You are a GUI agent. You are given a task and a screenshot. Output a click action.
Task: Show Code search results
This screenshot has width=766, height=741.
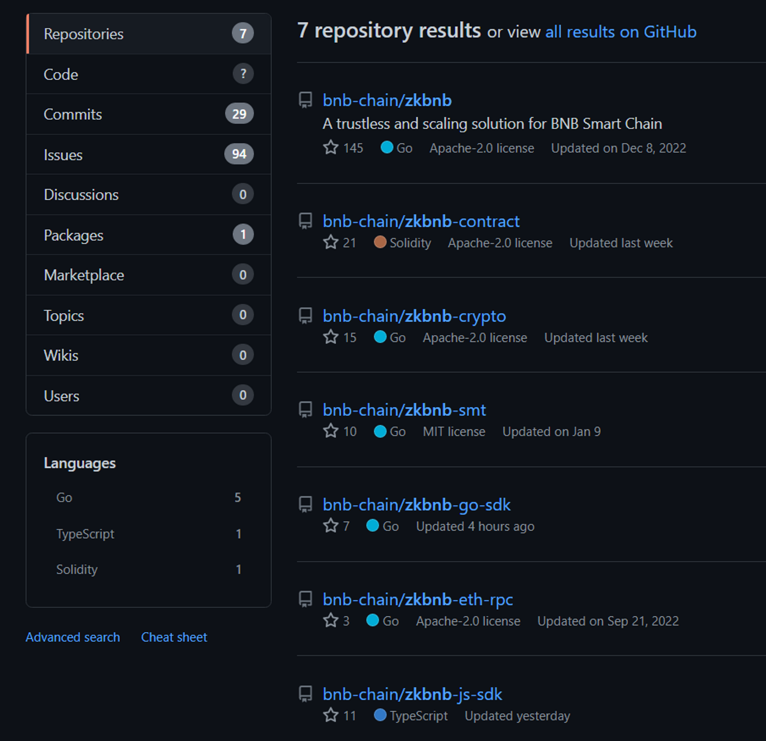click(x=61, y=74)
